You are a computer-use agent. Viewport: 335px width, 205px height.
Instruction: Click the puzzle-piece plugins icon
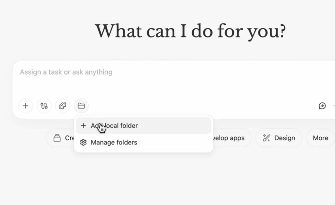pos(62,106)
